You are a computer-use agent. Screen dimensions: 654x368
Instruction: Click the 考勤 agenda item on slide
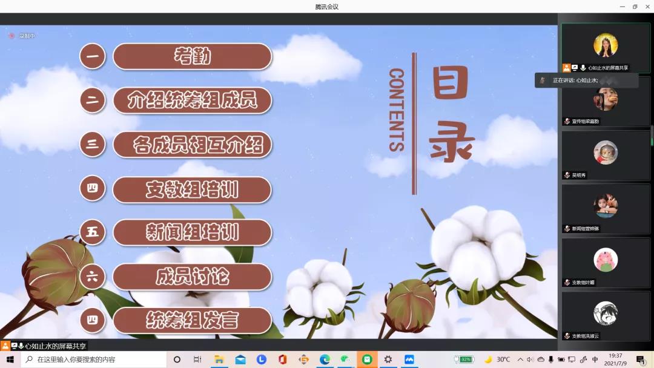pyautogui.click(x=192, y=57)
